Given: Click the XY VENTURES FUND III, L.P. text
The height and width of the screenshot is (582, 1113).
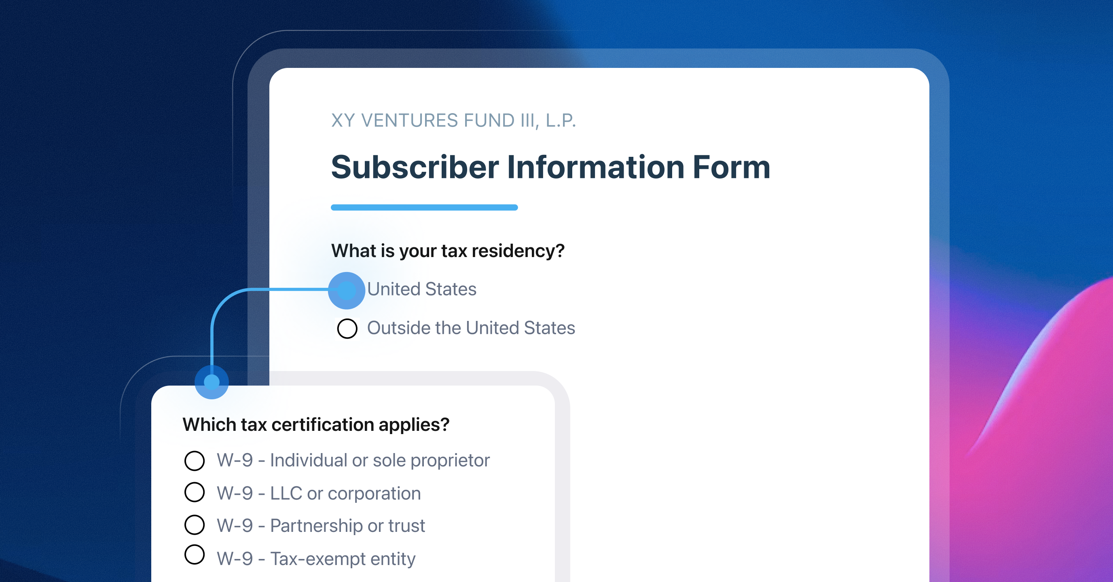Looking at the screenshot, I should tap(454, 120).
